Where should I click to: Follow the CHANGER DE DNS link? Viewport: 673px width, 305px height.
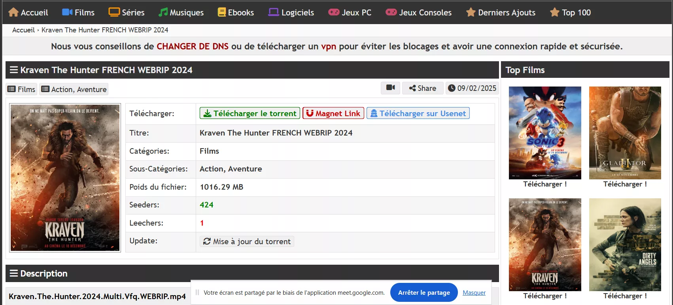click(192, 46)
